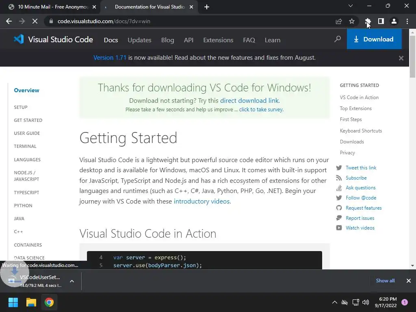Dismiss the Version 1.71 announcement banner
The height and width of the screenshot is (312, 416).
click(x=401, y=58)
